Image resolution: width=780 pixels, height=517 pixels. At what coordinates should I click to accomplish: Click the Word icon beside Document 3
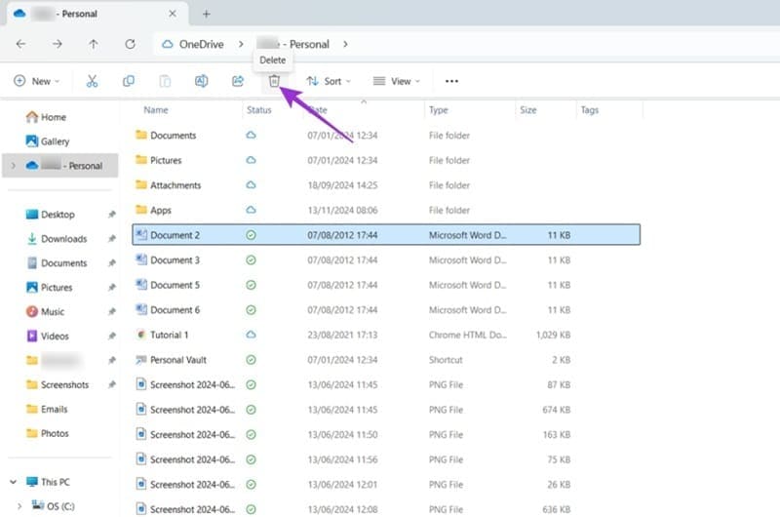[x=141, y=259]
